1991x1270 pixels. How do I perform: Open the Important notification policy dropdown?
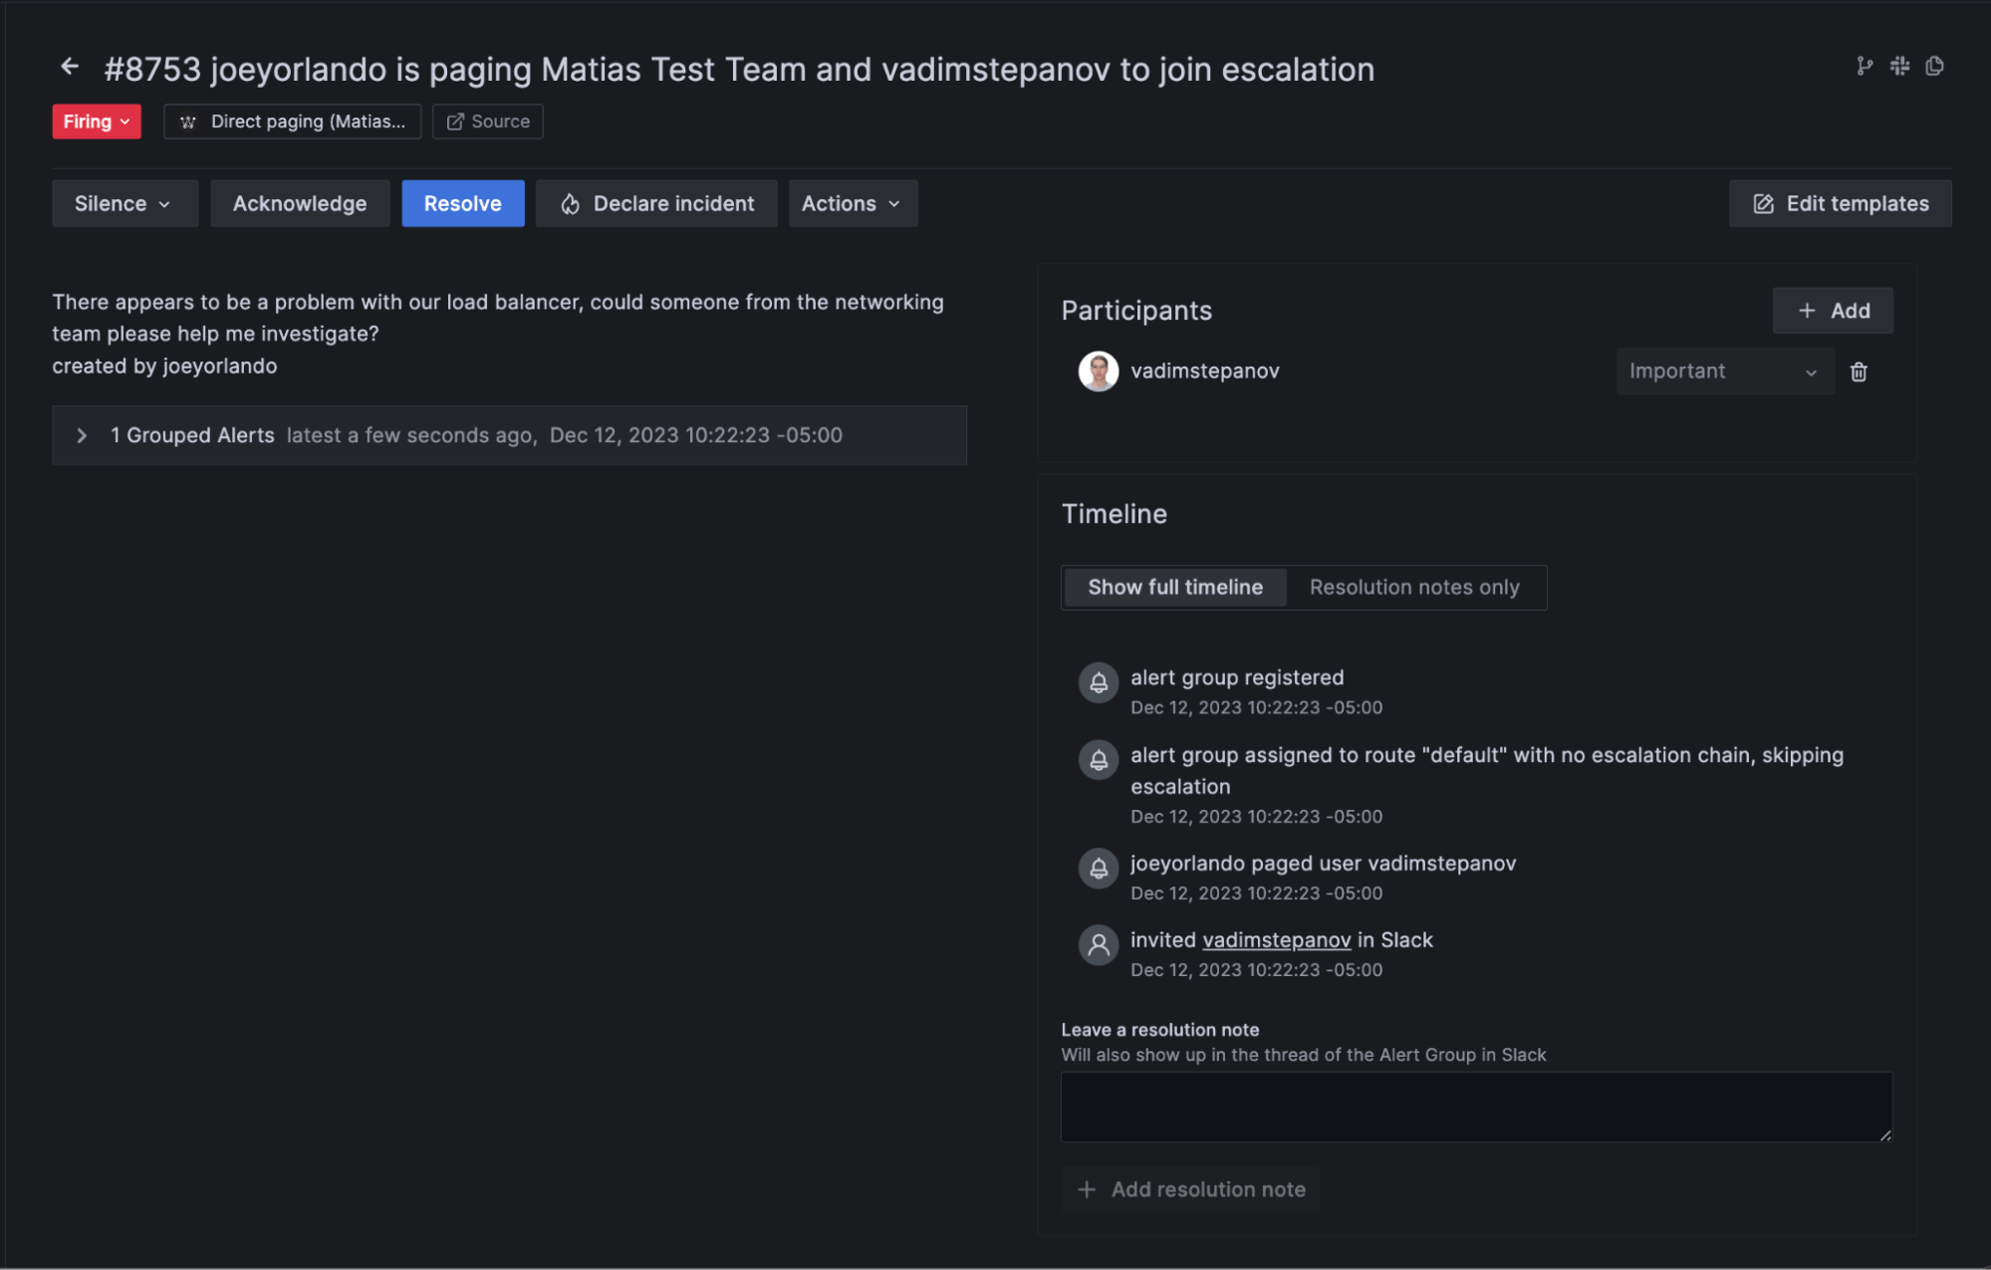coord(1724,372)
